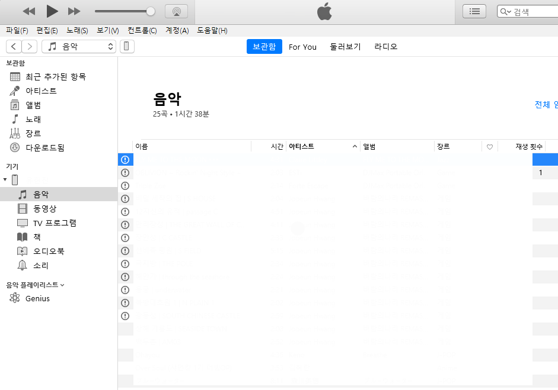Open 최근 추가된 항목 in sidebar
This screenshot has width=558, height=390.
coord(55,77)
